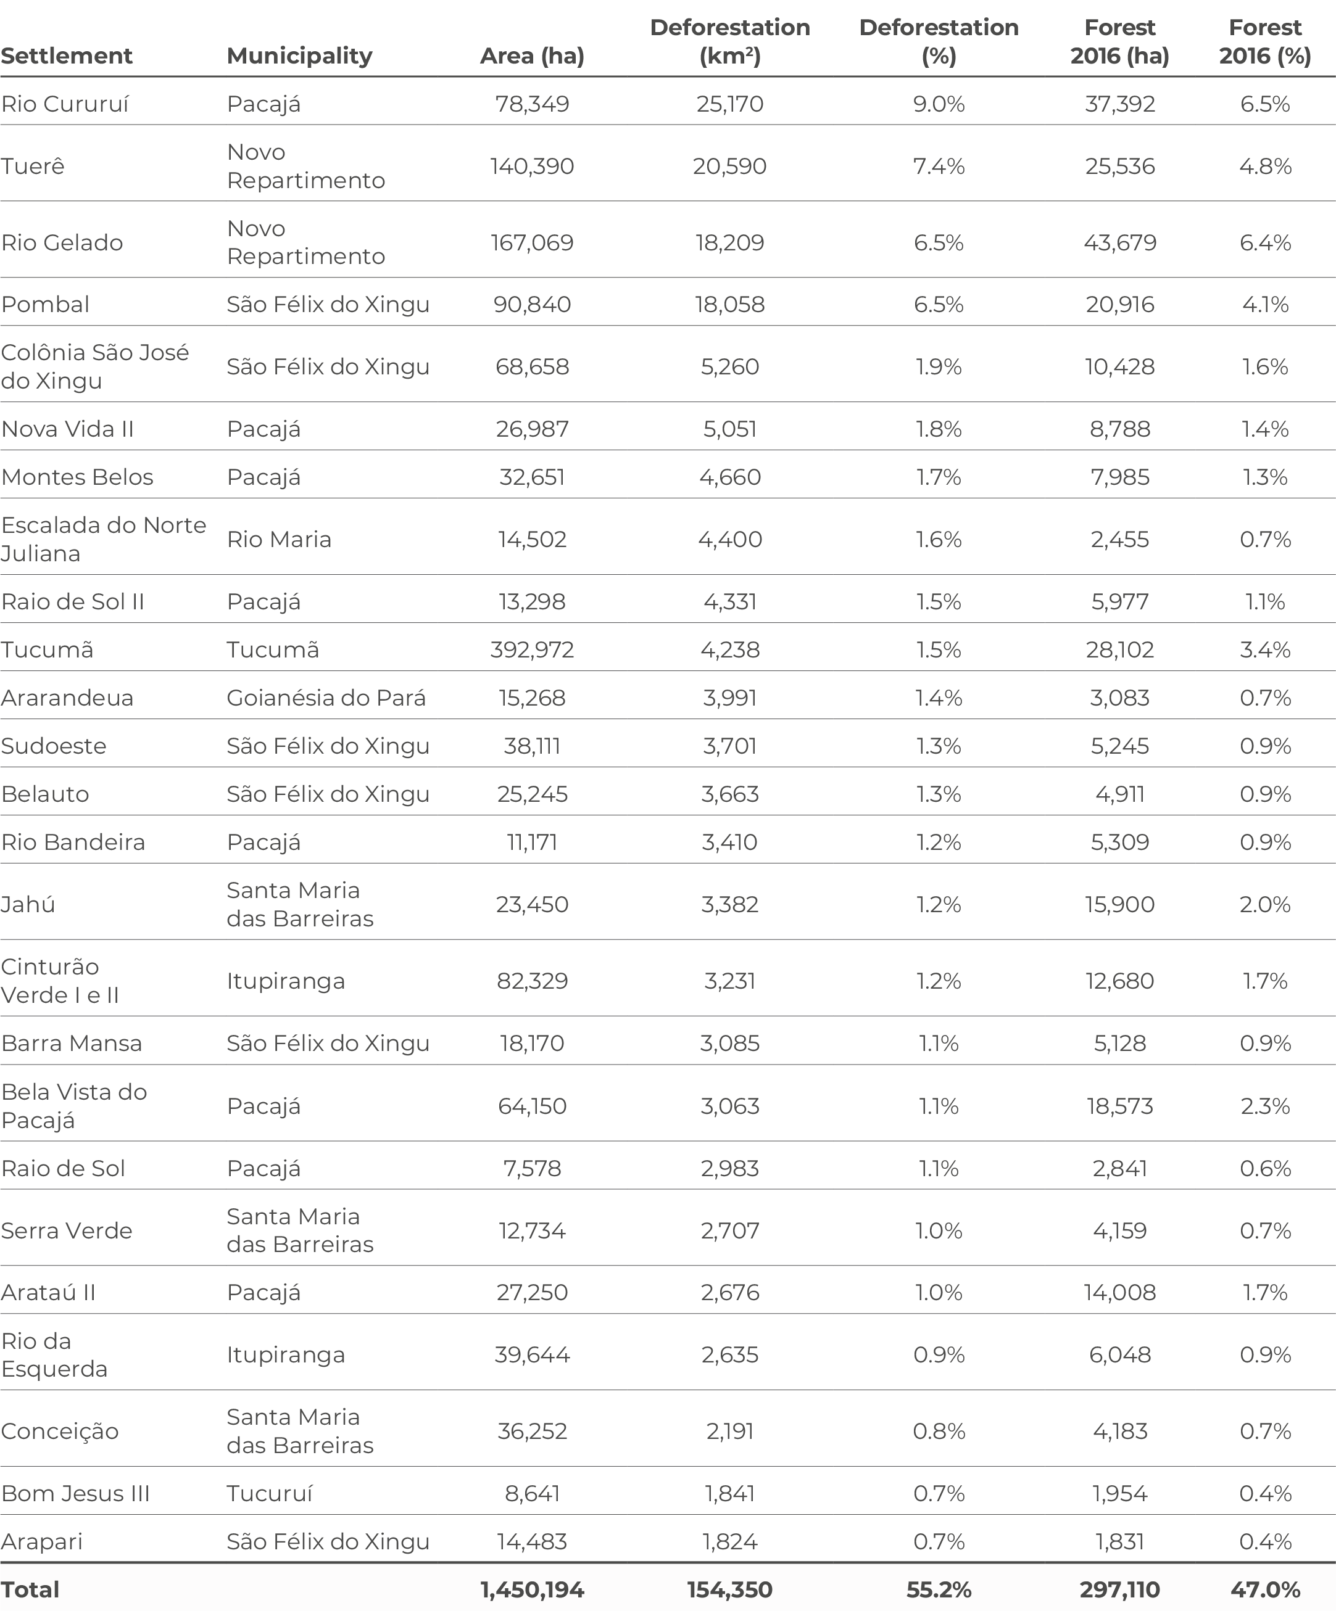
Task: Select the Nova Vida II cell
Action: pos(67,429)
